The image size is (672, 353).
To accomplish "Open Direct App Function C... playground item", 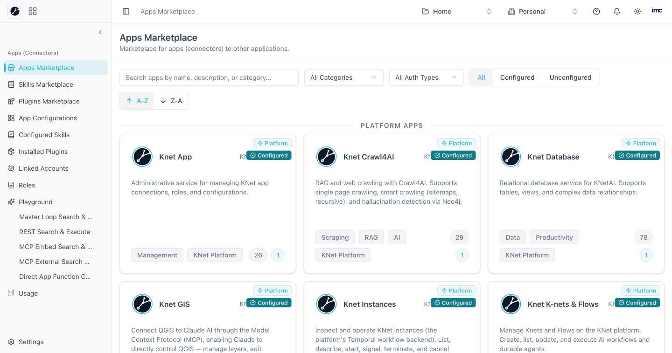I will pyautogui.click(x=55, y=277).
